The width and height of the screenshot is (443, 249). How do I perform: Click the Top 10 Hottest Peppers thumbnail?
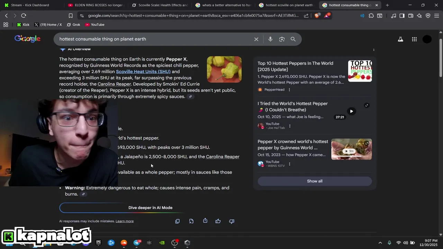360,71
